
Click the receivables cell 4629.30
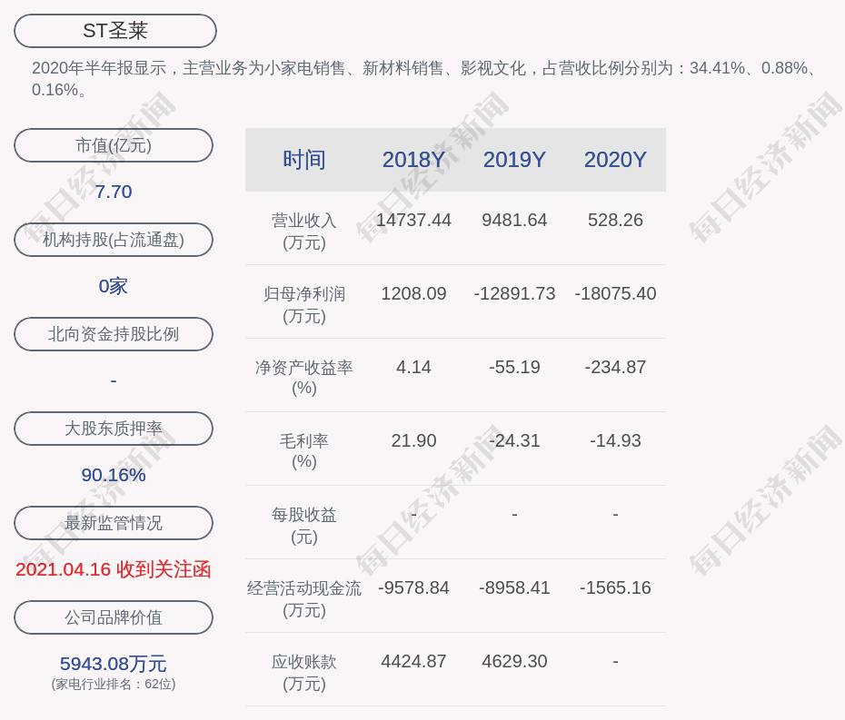[514, 661]
